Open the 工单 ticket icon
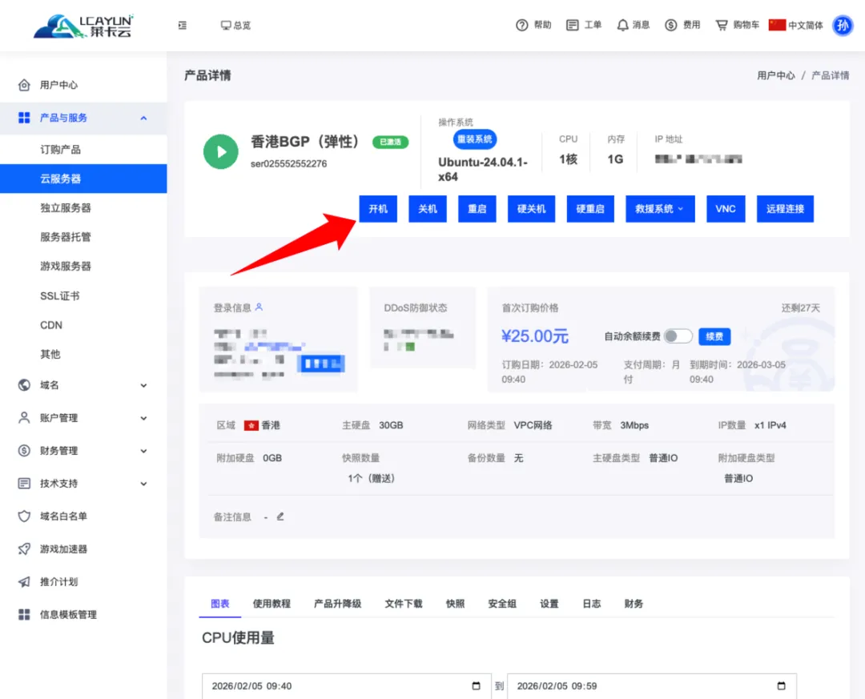 [x=572, y=25]
